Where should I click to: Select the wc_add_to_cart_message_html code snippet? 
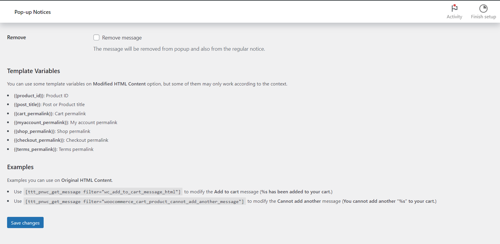(x=103, y=192)
